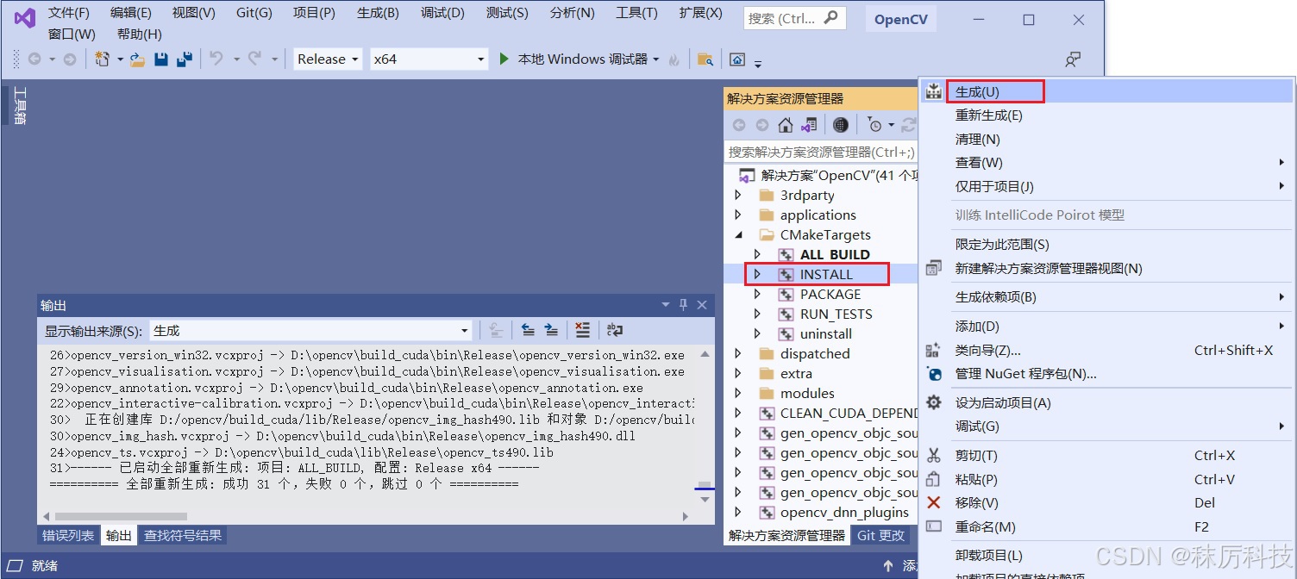The width and height of the screenshot is (1297, 579).
Task: Expand the ALL_BUILD project node
Action: 757,254
